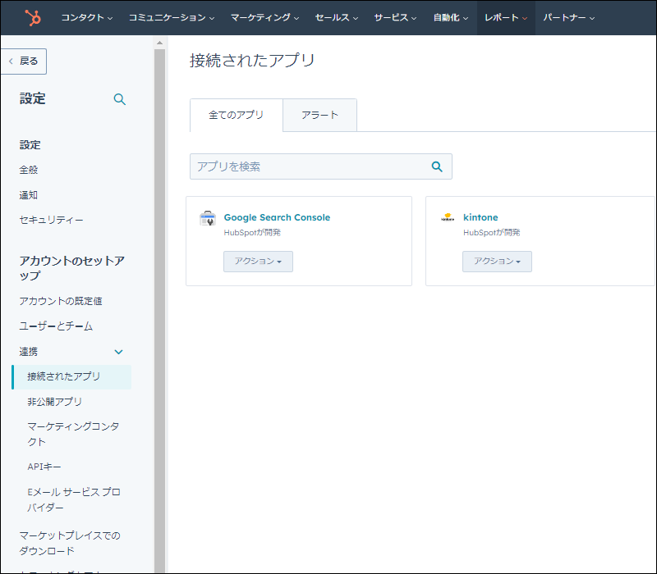Select APIキー in sidebar

pyautogui.click(x=44, y=467)
